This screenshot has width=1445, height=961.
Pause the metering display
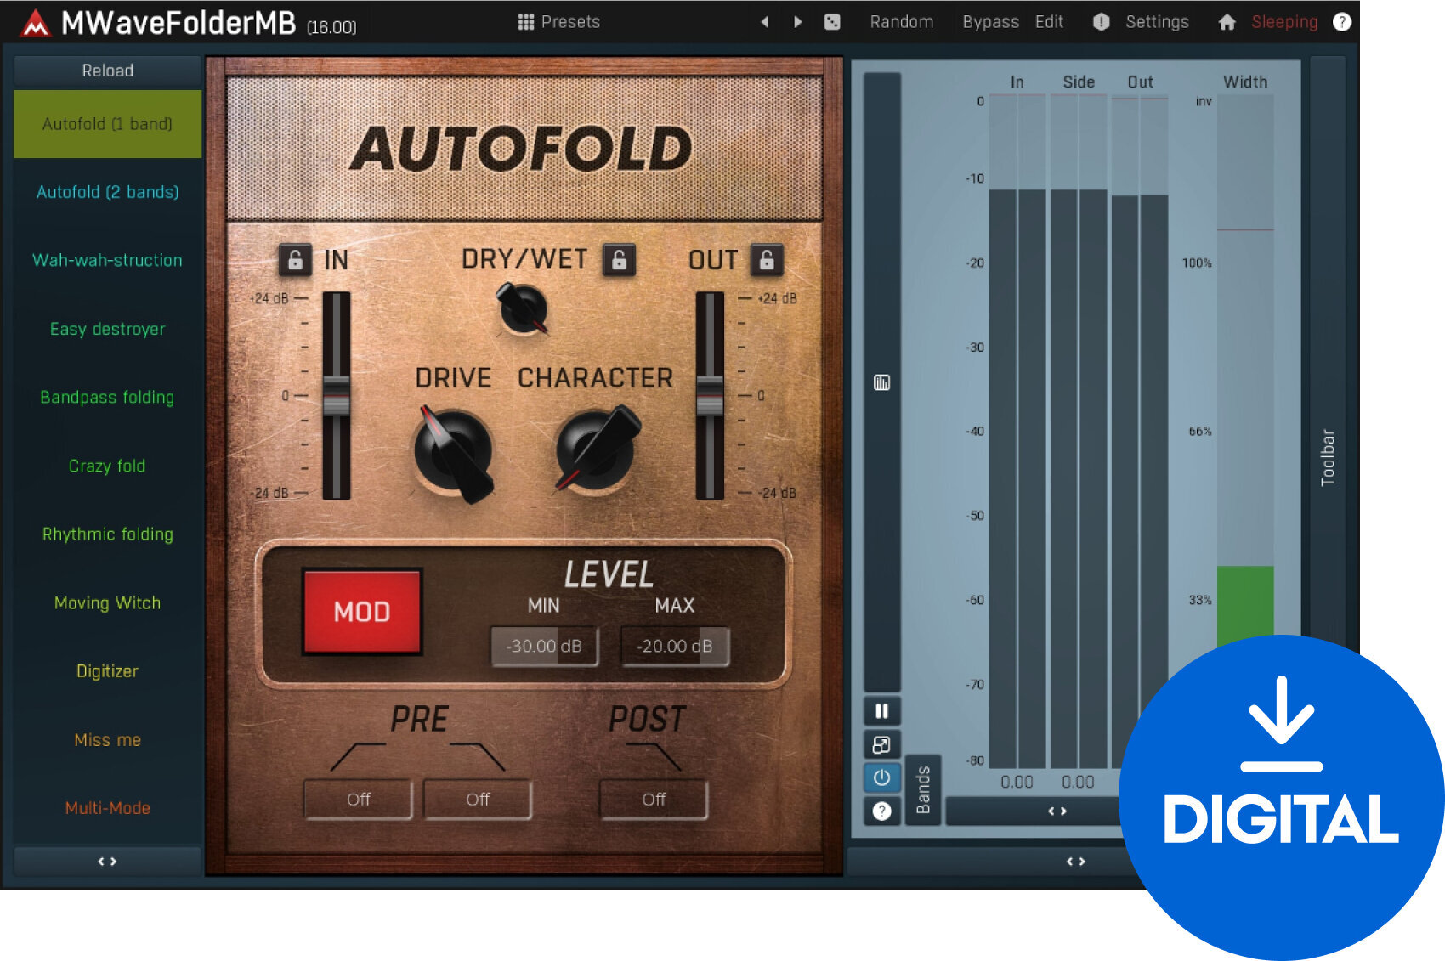(x=881, y=711)
